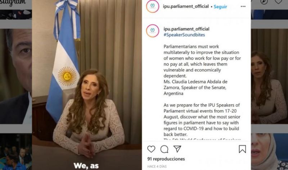This screenshot has width=288, height=170.
Task: Open the woman in headscarf thumbnail
Action: (x=269, y=152)
